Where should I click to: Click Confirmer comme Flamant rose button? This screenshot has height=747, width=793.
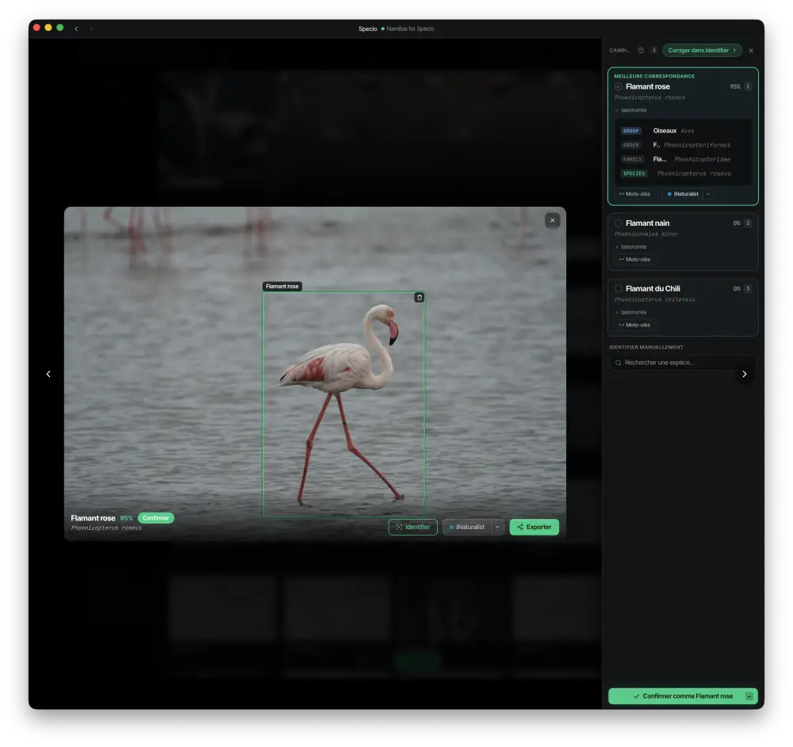[x=683, y=696]
